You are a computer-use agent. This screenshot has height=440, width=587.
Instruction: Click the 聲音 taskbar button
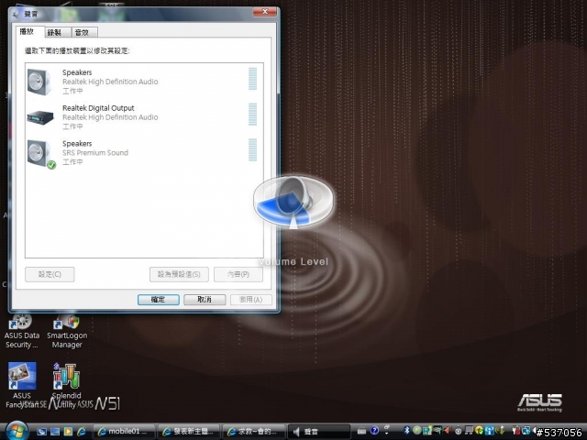point(318,432)
